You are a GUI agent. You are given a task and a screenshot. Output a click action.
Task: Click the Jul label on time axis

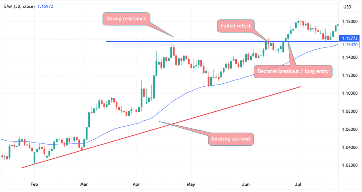298,184
